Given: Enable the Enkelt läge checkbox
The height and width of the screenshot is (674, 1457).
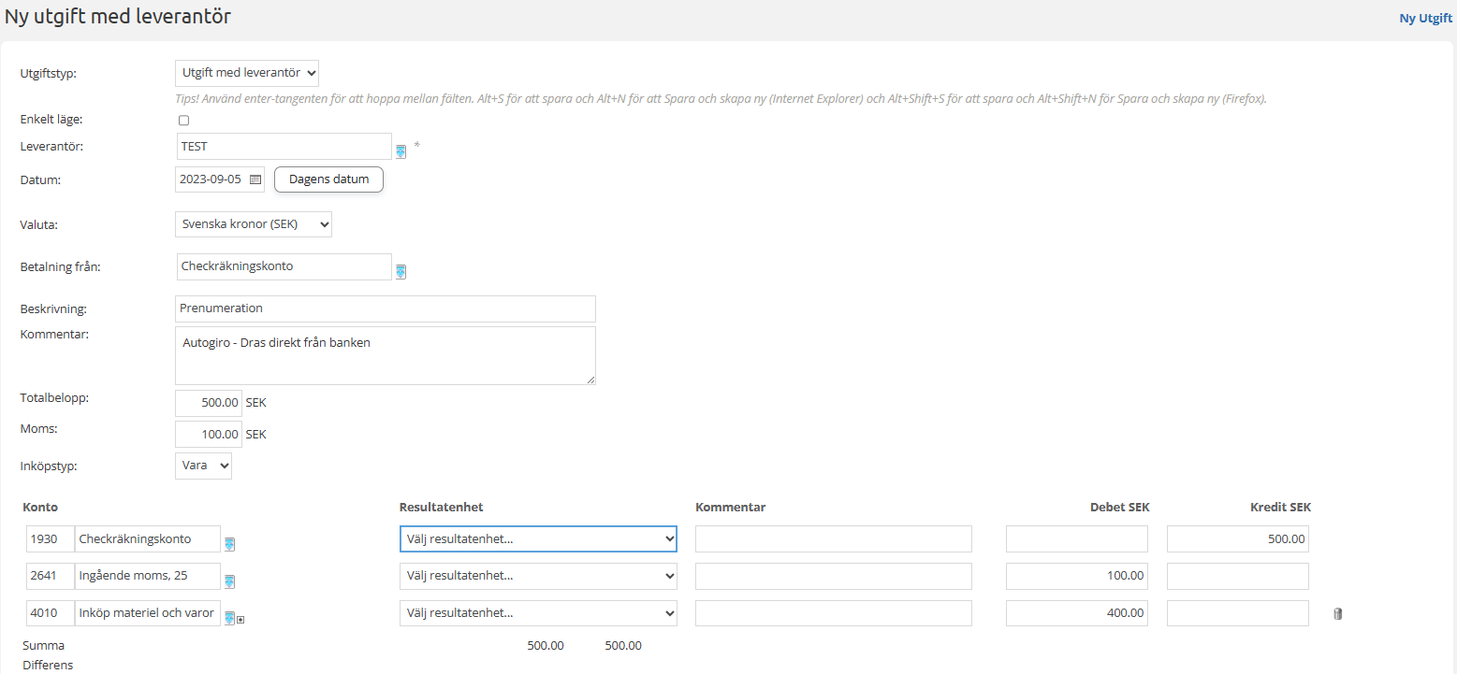Looking at the screenshot, I should click(183, 121).
